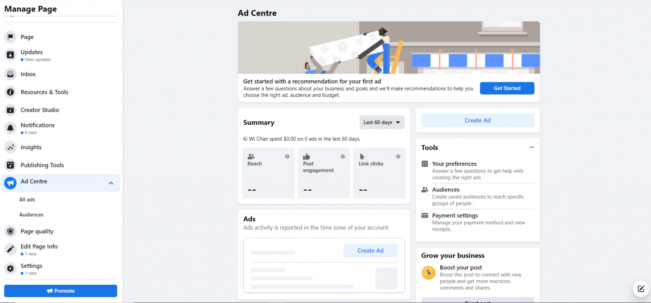Click the Page quality shield icon
This screenshot has width=651, height=303.
click(x=10, y=231)
